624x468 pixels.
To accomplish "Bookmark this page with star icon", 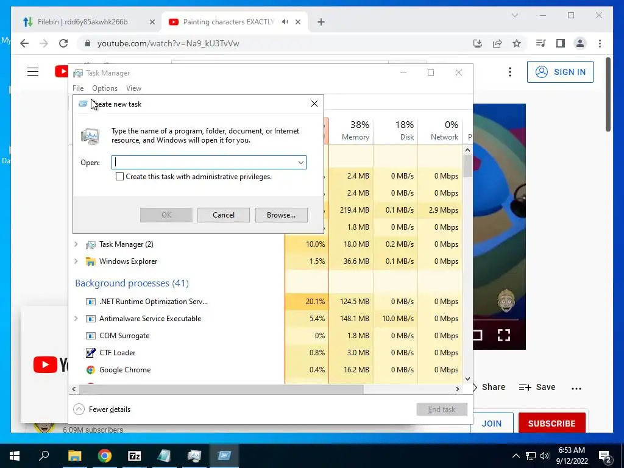I will [x=517, y=43].
